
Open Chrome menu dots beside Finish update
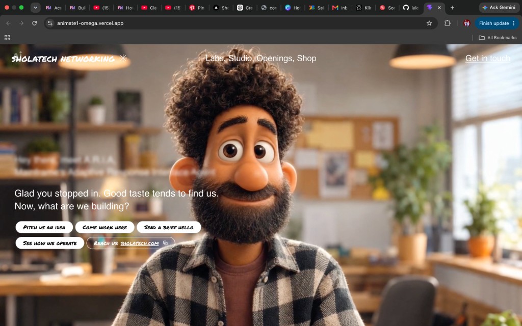coord(514,23)
